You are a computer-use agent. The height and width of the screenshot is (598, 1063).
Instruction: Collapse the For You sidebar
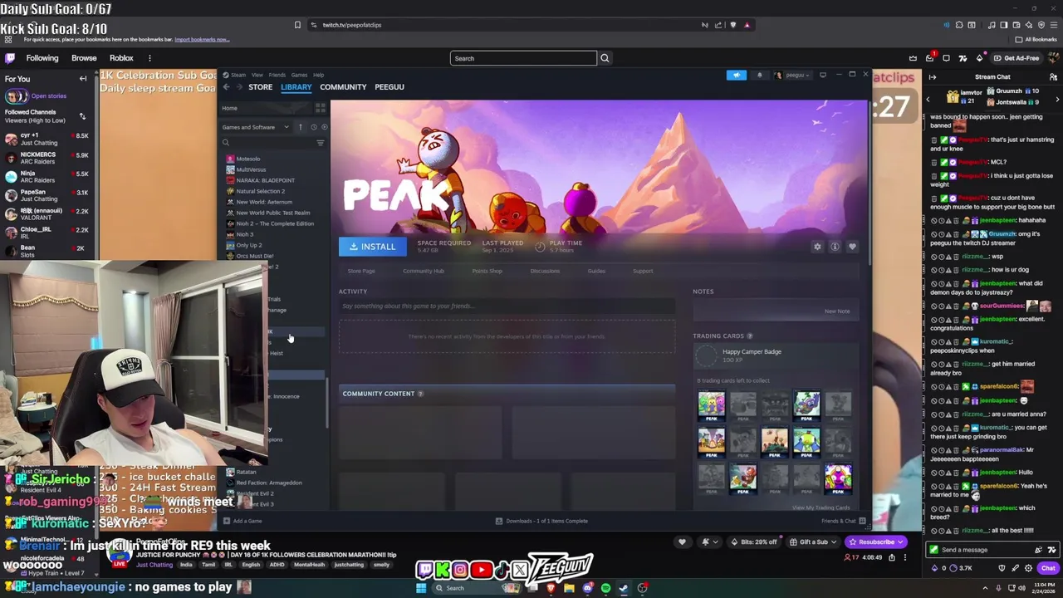83,79
